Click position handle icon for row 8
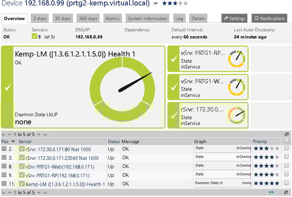This screenshot has width=292, height=197. point(4,166)
